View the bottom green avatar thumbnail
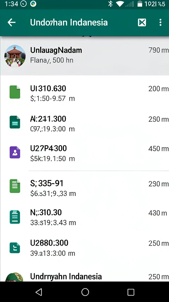169x302 pixels. coord(14,277)
